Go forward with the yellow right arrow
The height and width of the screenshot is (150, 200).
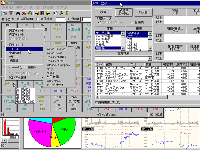[48, 13]
